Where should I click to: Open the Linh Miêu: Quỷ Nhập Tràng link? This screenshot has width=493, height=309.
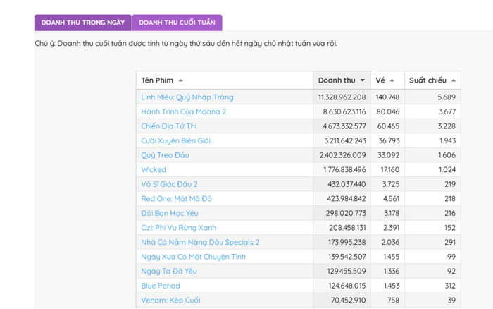coord(187,97)
